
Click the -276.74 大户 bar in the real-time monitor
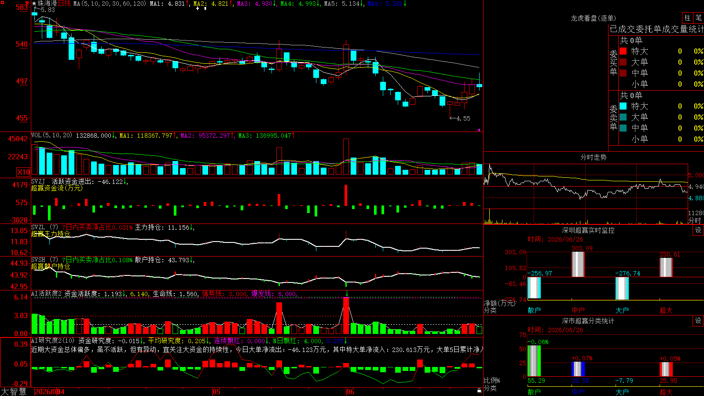click(622, 288)
